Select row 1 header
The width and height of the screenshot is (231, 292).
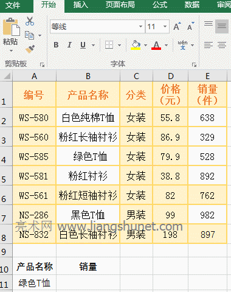click(6, 94)
